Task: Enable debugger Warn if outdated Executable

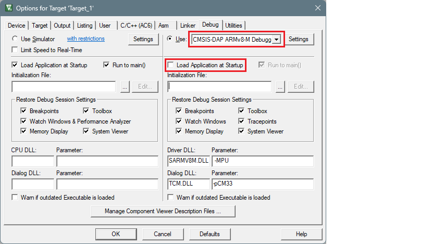Action: pos(170,197)
